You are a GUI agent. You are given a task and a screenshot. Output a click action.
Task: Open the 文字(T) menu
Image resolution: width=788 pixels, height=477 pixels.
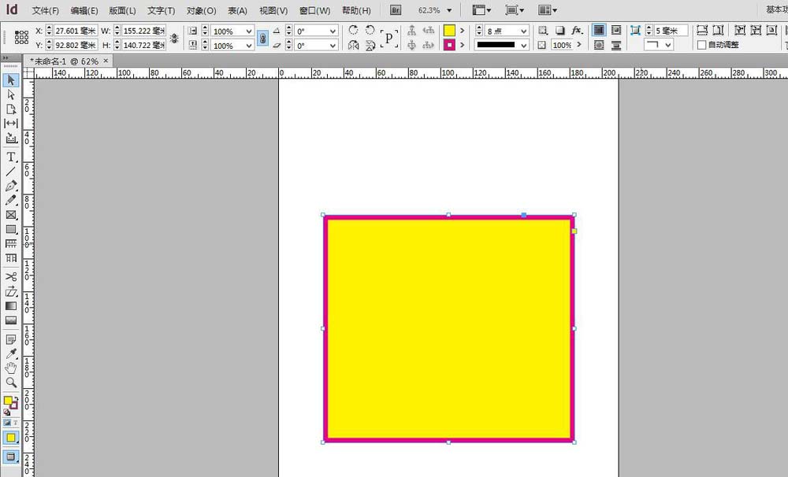(x=161, y=10)
